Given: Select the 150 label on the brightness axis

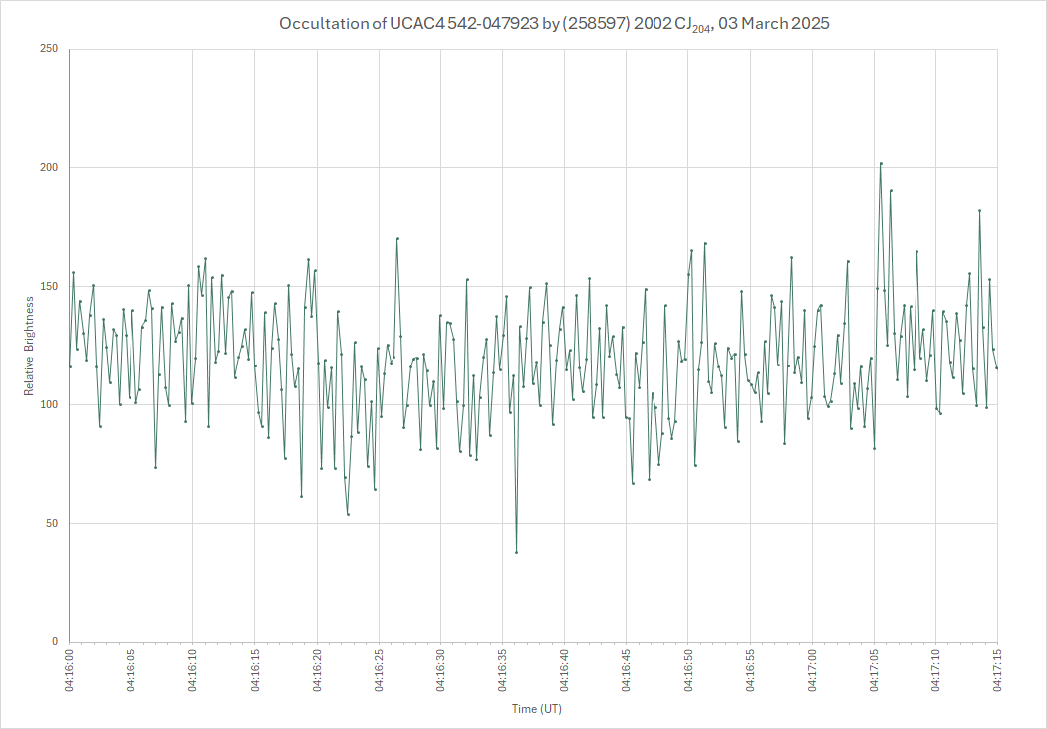Looking at the screenshot, I should (x=50, y=287).
